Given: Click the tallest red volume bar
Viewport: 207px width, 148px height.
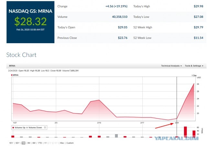Looking at the screenshot, I should coord(185,132).
